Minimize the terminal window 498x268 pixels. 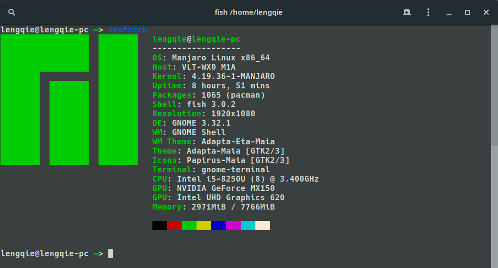(449, 13)
